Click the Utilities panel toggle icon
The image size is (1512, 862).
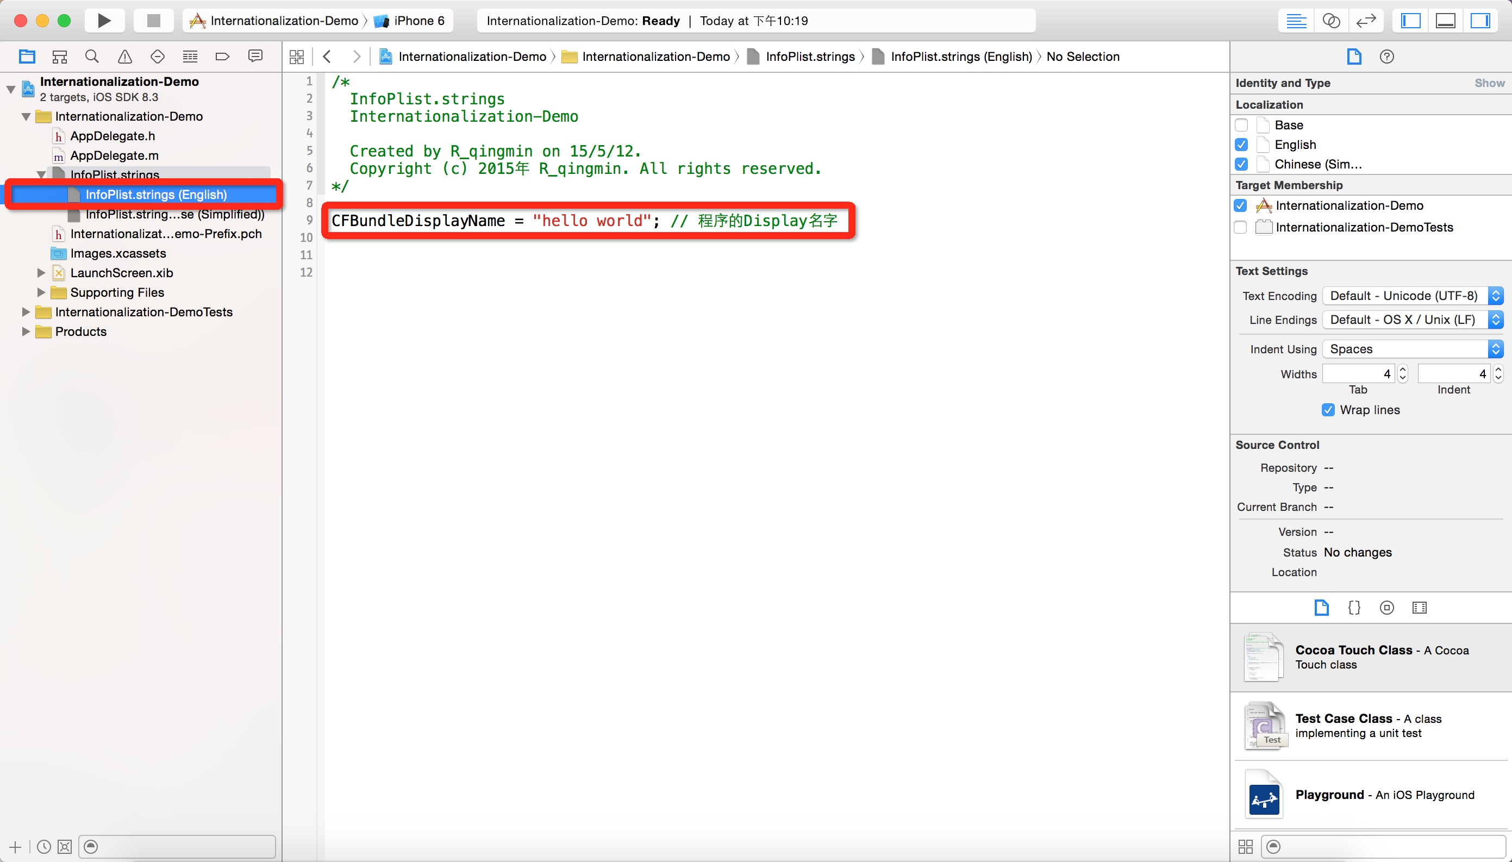1481,20
